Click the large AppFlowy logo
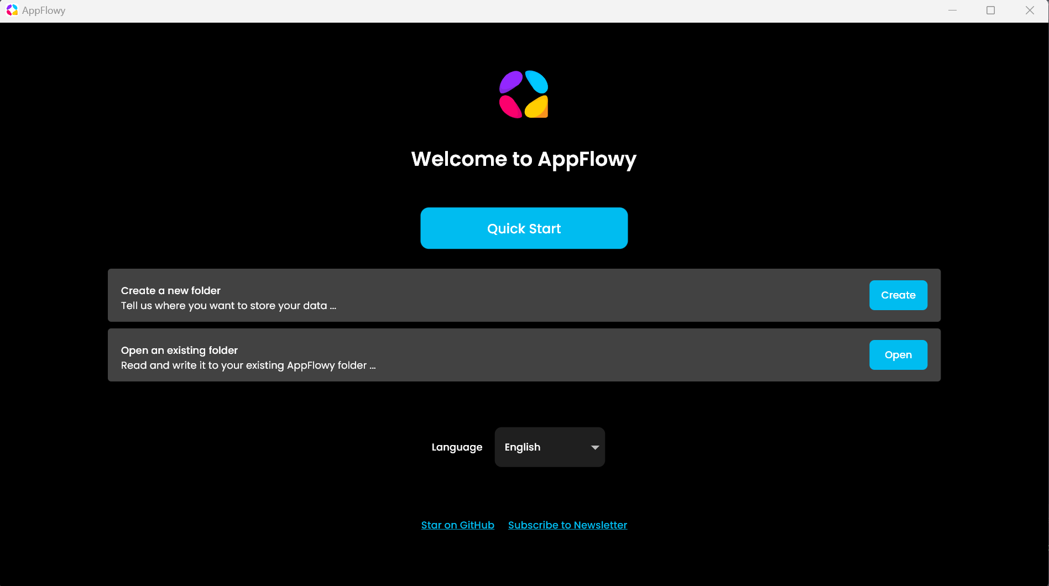Image resolution: width=1049 pixels, height=586 pixels. (523, 95)
